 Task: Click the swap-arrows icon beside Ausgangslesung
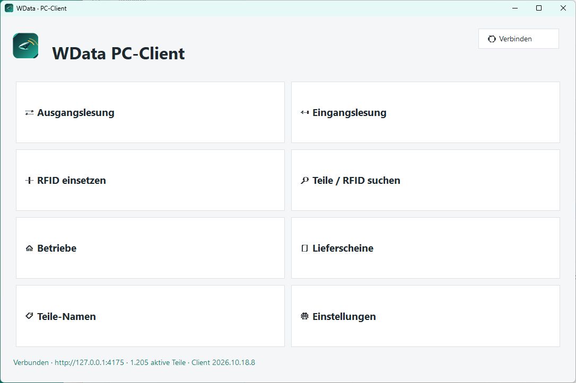tap(29, 113)
